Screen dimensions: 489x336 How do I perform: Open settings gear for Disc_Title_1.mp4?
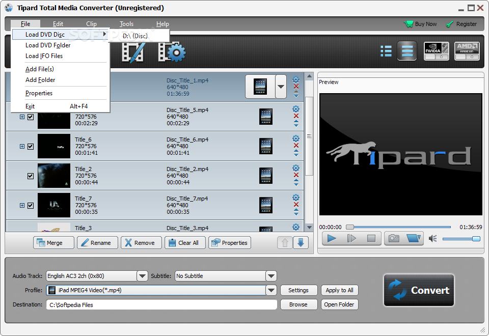coord(296,79)
